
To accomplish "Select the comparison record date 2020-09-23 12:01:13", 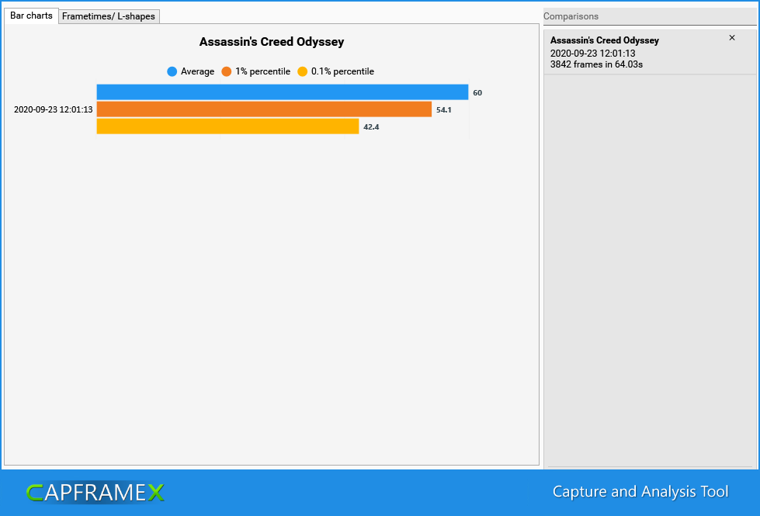I will (593, 54).
